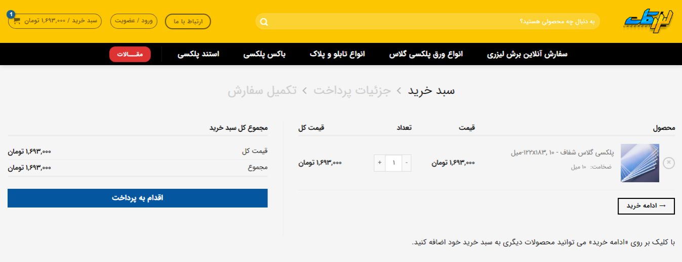Image resolution: width=682 pixels, height=262 pixels.
Task: Click the search magnifier icon
Action: 264,22
